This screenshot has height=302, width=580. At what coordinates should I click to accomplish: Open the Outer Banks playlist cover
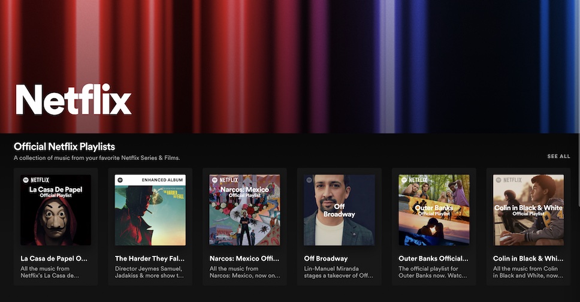[434, 210]
